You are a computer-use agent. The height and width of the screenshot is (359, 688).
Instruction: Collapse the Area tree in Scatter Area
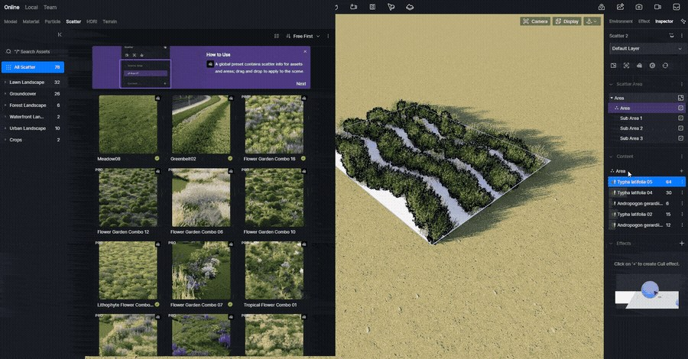(612, 98)
